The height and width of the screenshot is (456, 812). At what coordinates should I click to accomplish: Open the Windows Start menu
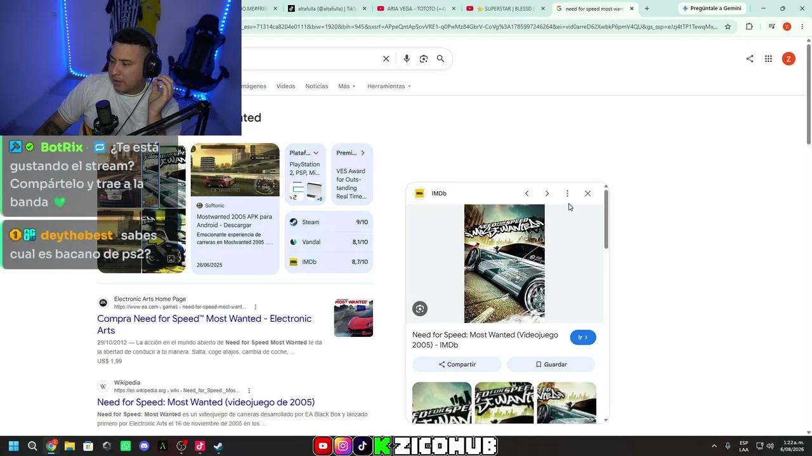tap(13, 446)
